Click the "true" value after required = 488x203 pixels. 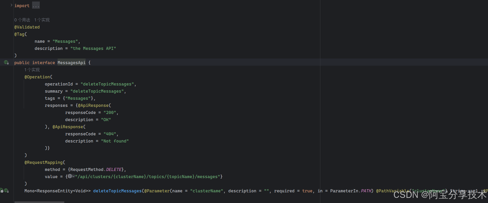[x=307, y=191]
